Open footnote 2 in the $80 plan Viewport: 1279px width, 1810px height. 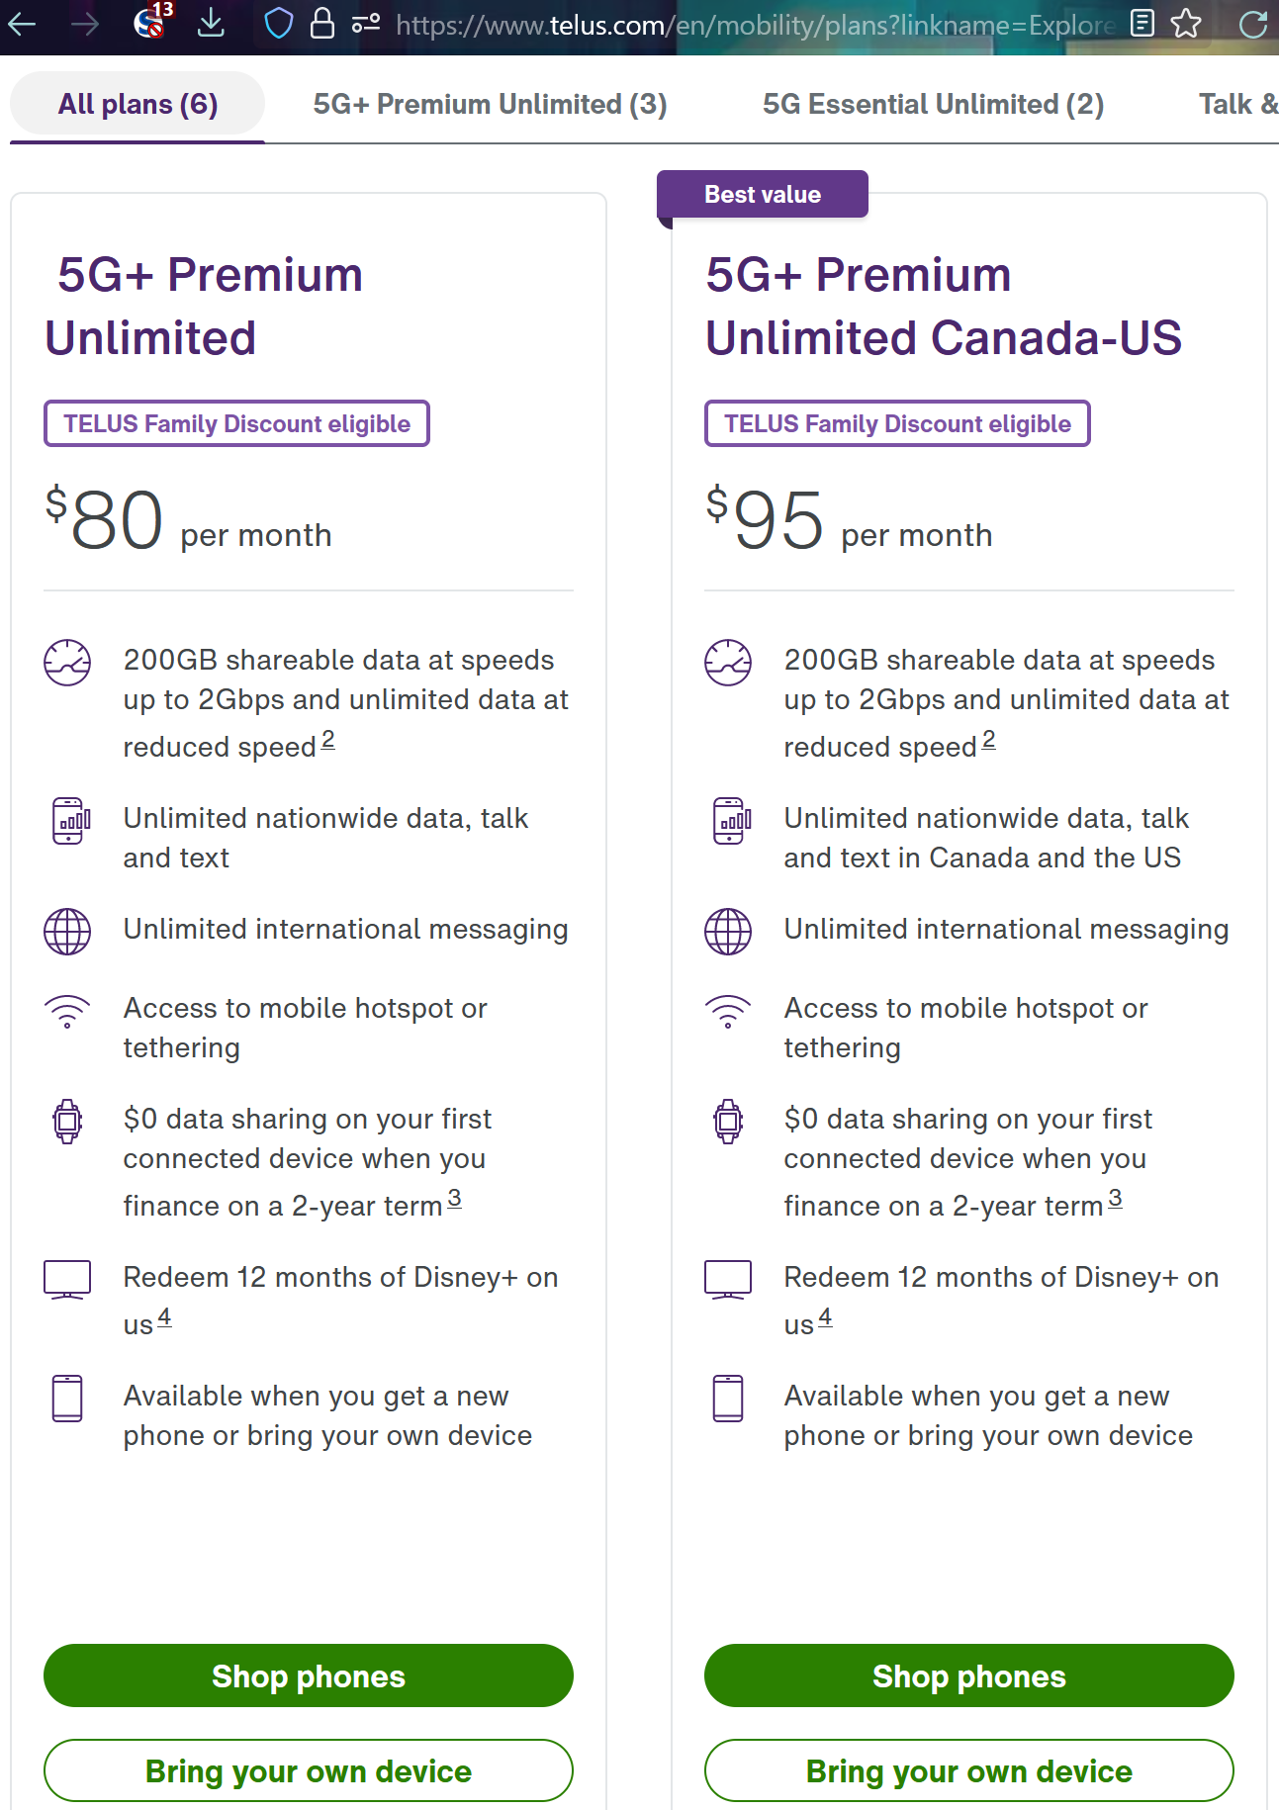click(x=328, y=740)
